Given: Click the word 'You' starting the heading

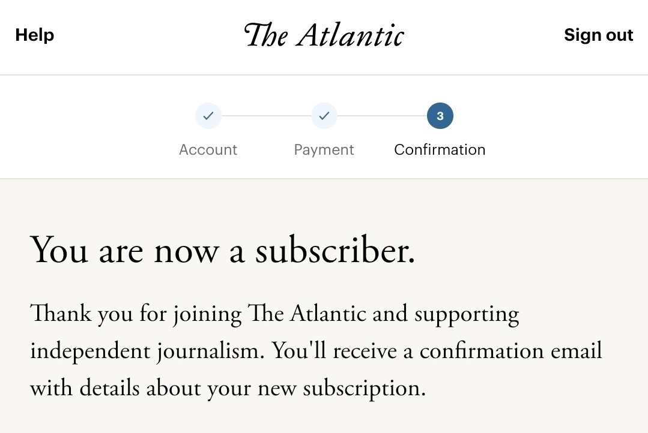Looking at the screenshot, I should tap(59, 250).
